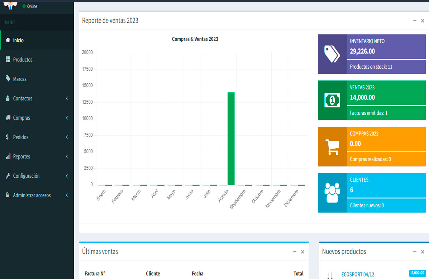Click the wrench icon for Configuración
This screenshot has height=279, width=429.
[x=8, y=176]
